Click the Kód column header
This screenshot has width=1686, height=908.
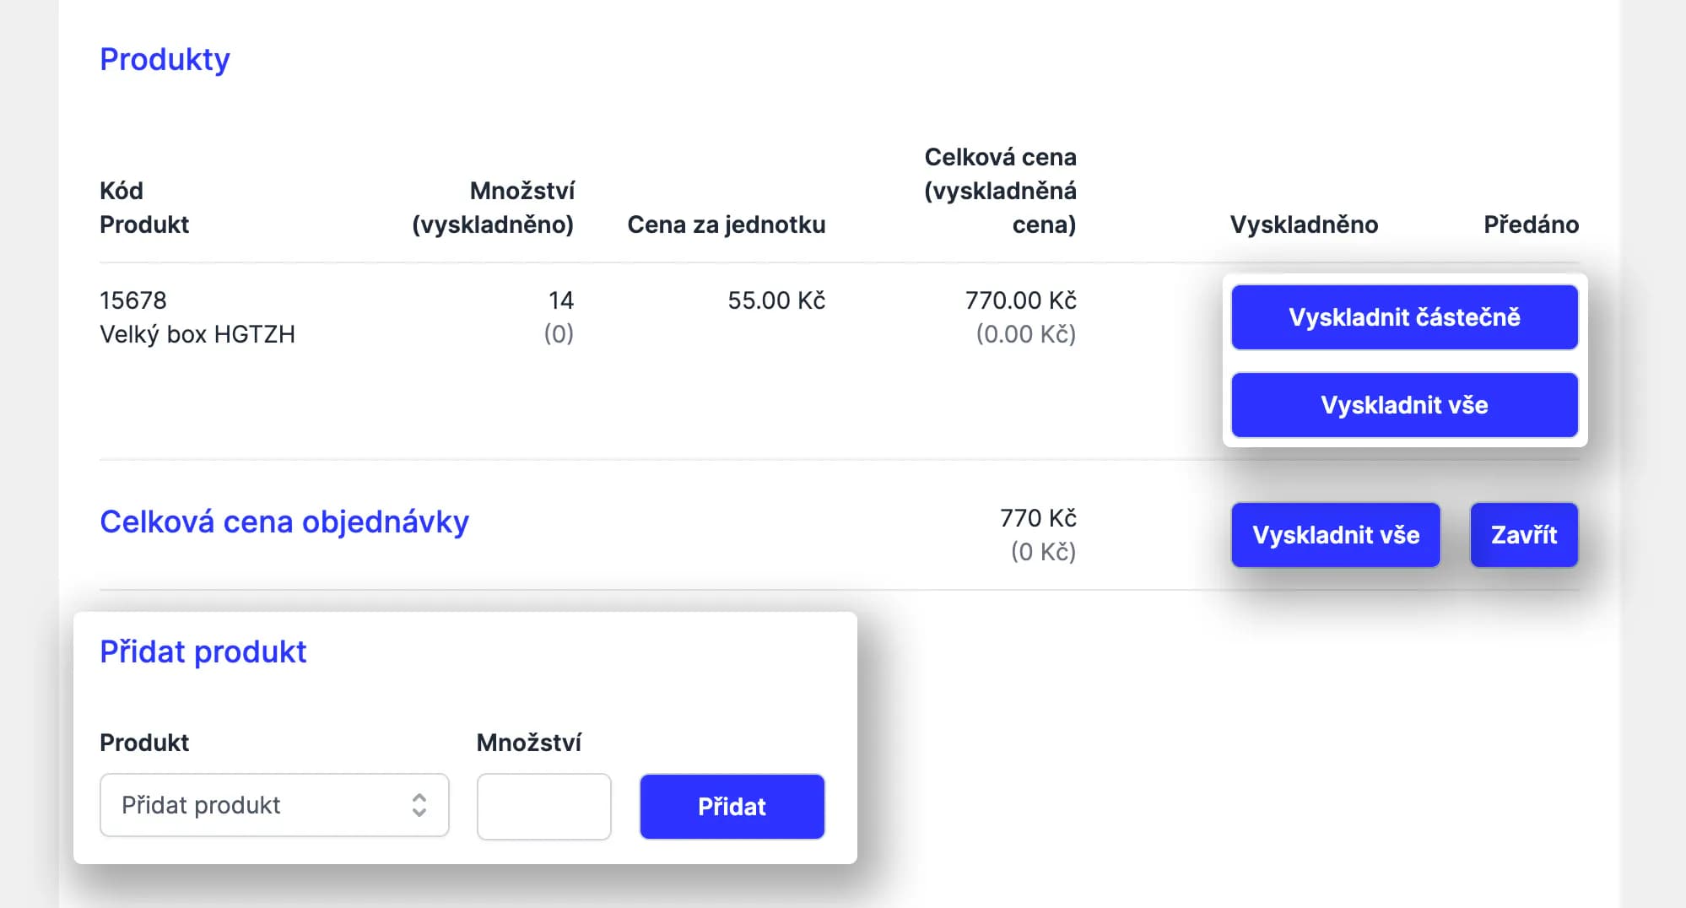(122, 191)
